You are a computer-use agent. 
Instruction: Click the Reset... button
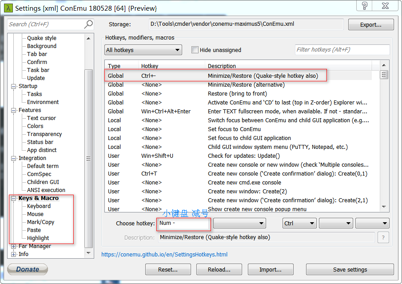click(168, 269)
